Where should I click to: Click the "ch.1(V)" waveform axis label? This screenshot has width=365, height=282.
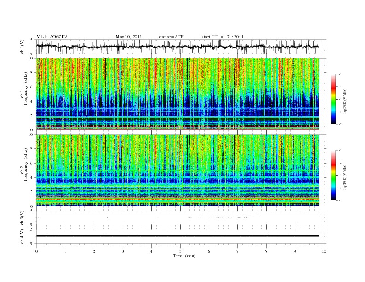pos(22,47)
